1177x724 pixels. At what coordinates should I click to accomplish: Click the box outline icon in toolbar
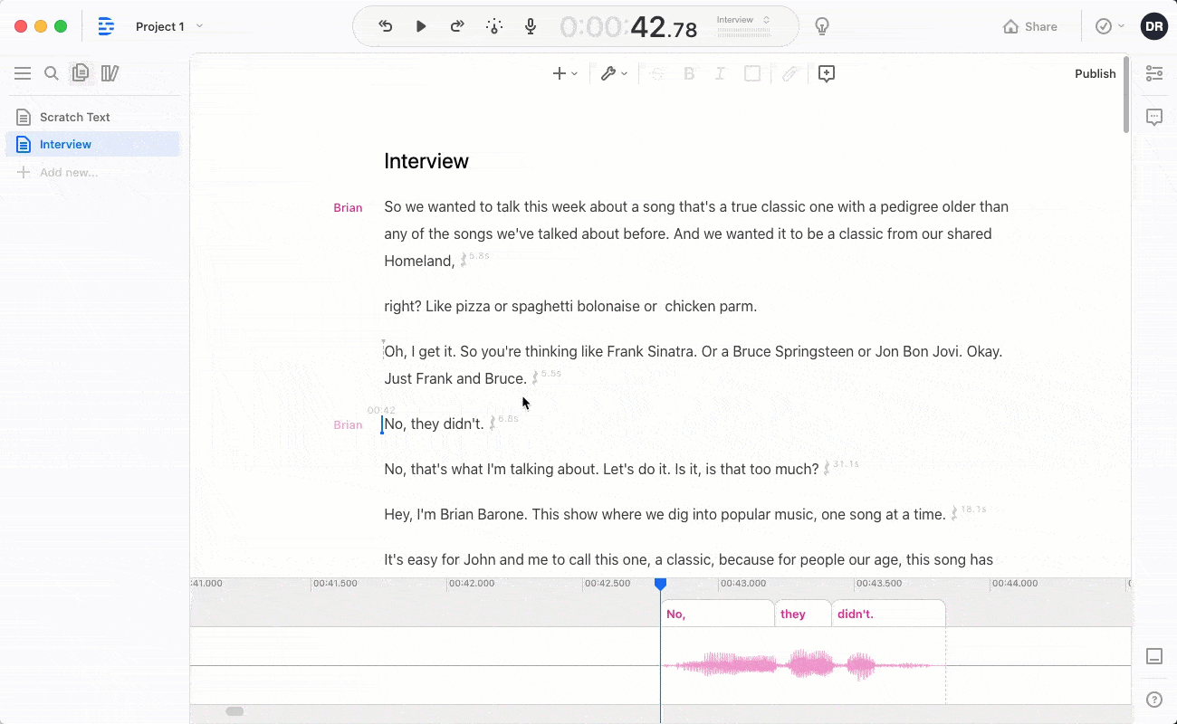pos(751,74)
